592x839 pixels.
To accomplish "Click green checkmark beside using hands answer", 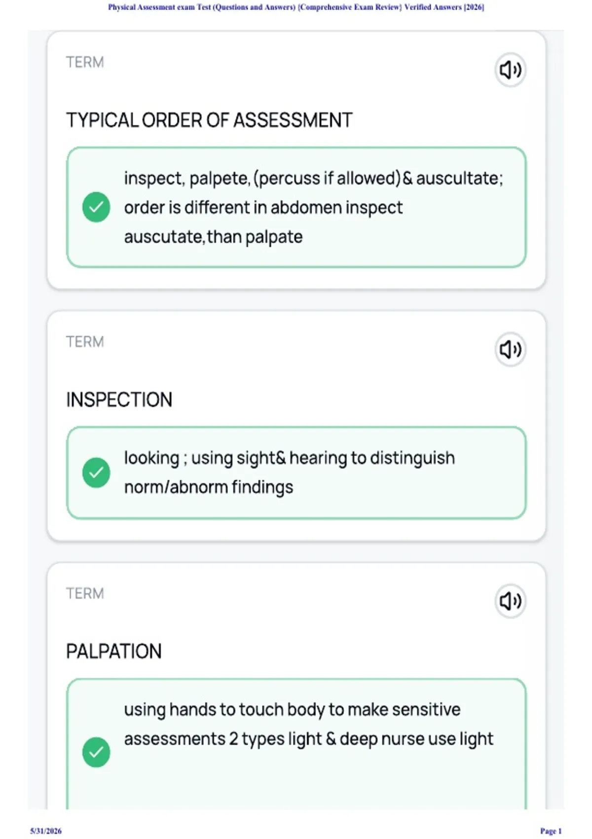I will point(96,752).
